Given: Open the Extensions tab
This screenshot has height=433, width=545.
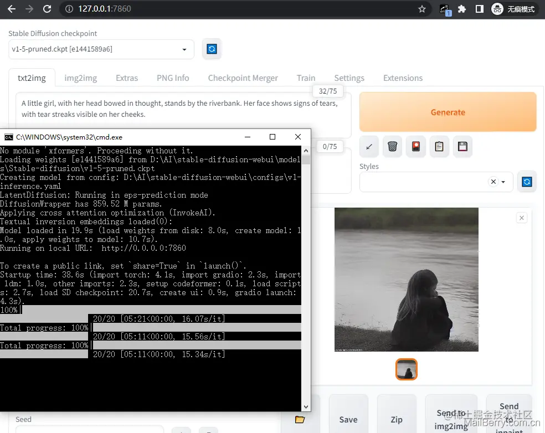Looking at the screenshot, I should [x=403, y=78].
